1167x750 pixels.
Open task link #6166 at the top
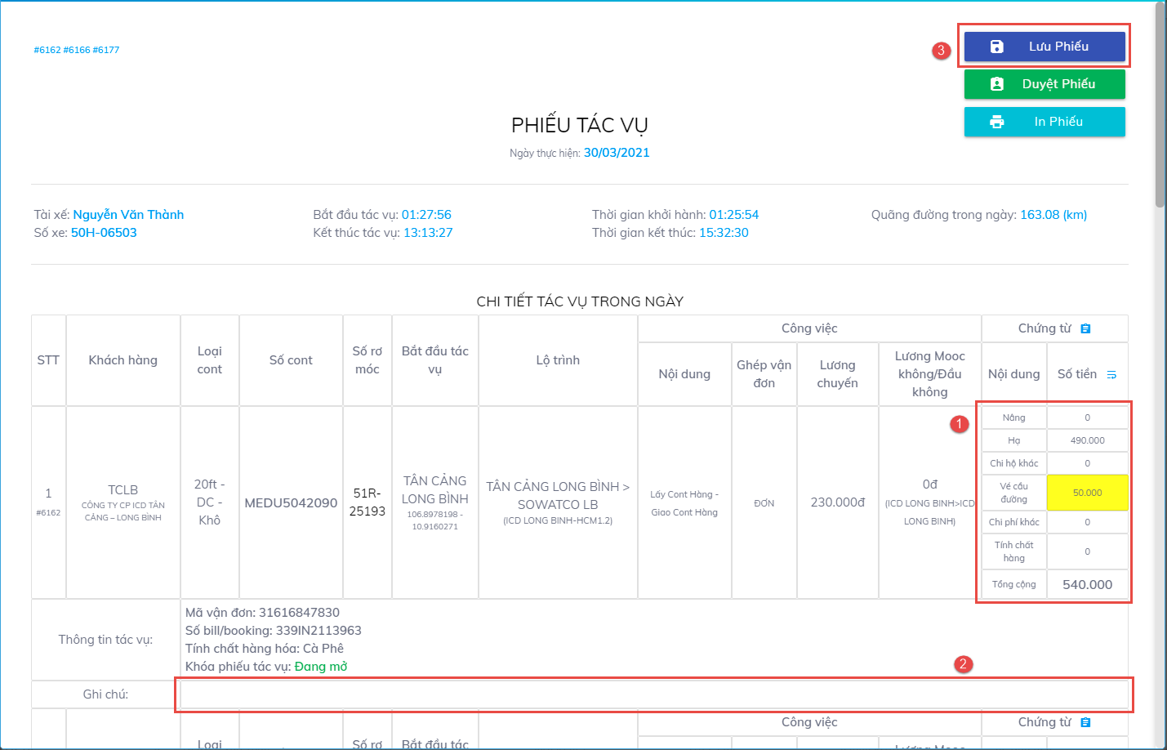(77, 50)
